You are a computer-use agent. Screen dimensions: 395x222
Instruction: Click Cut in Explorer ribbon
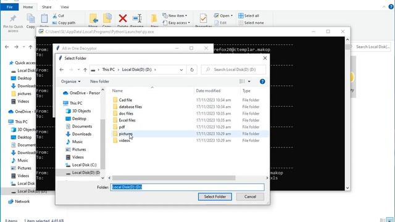point(59,15)
